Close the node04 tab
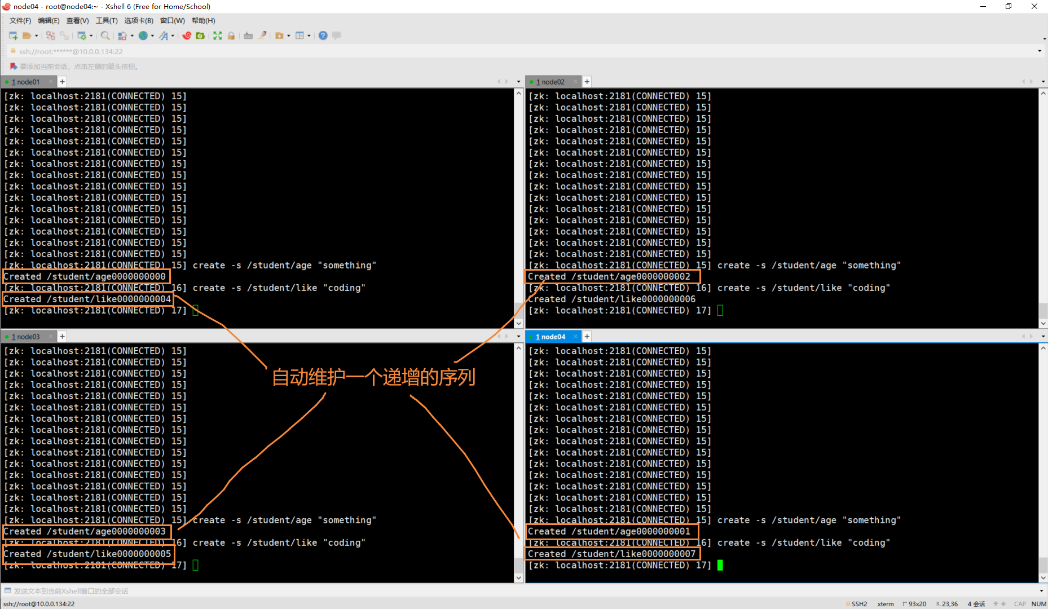Image resolution: width=1048 pixels, height=609 pixels. click(575, 337)
